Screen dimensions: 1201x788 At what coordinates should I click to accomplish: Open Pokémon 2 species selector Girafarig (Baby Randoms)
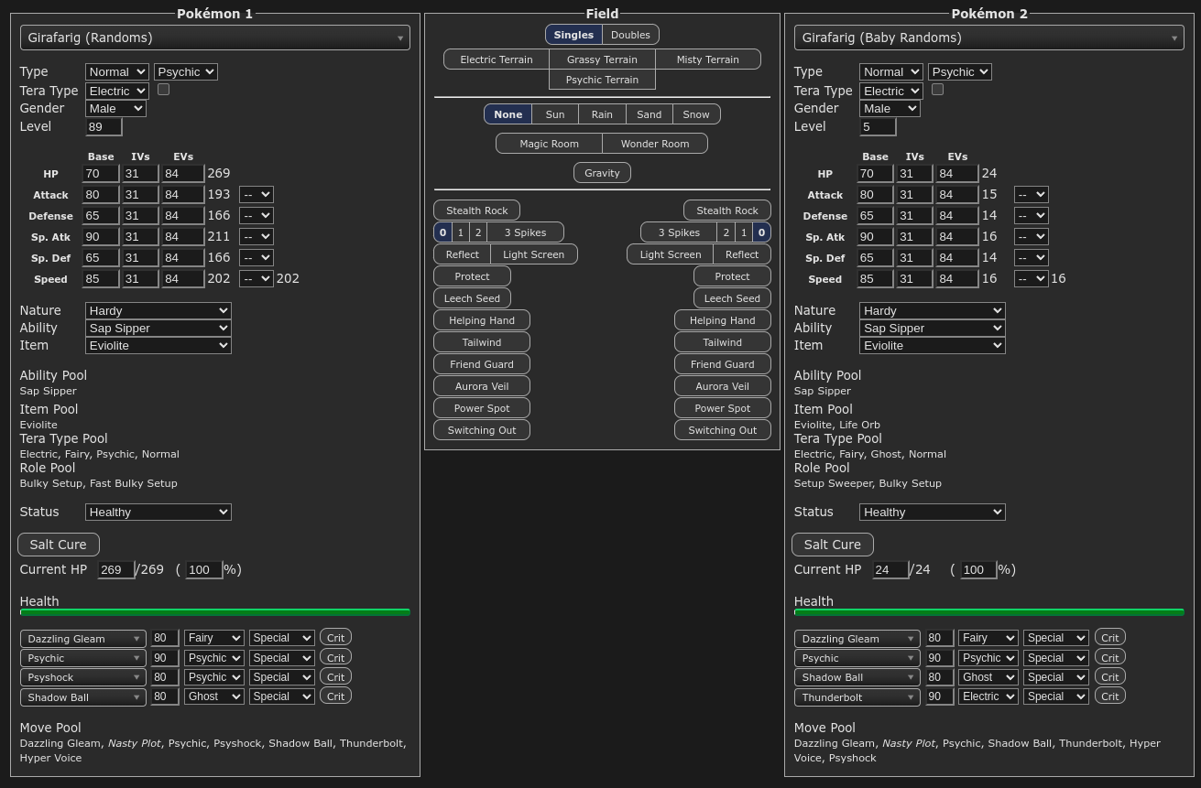click(x=989, y=38)
